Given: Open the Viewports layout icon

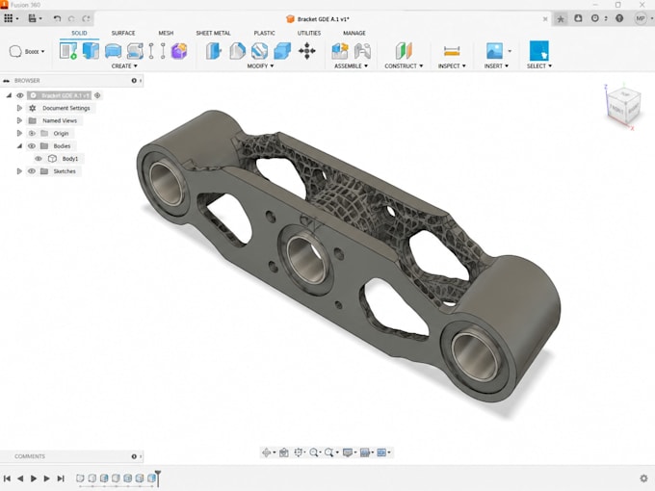Looking at the screenshot, I should [381, 452].
